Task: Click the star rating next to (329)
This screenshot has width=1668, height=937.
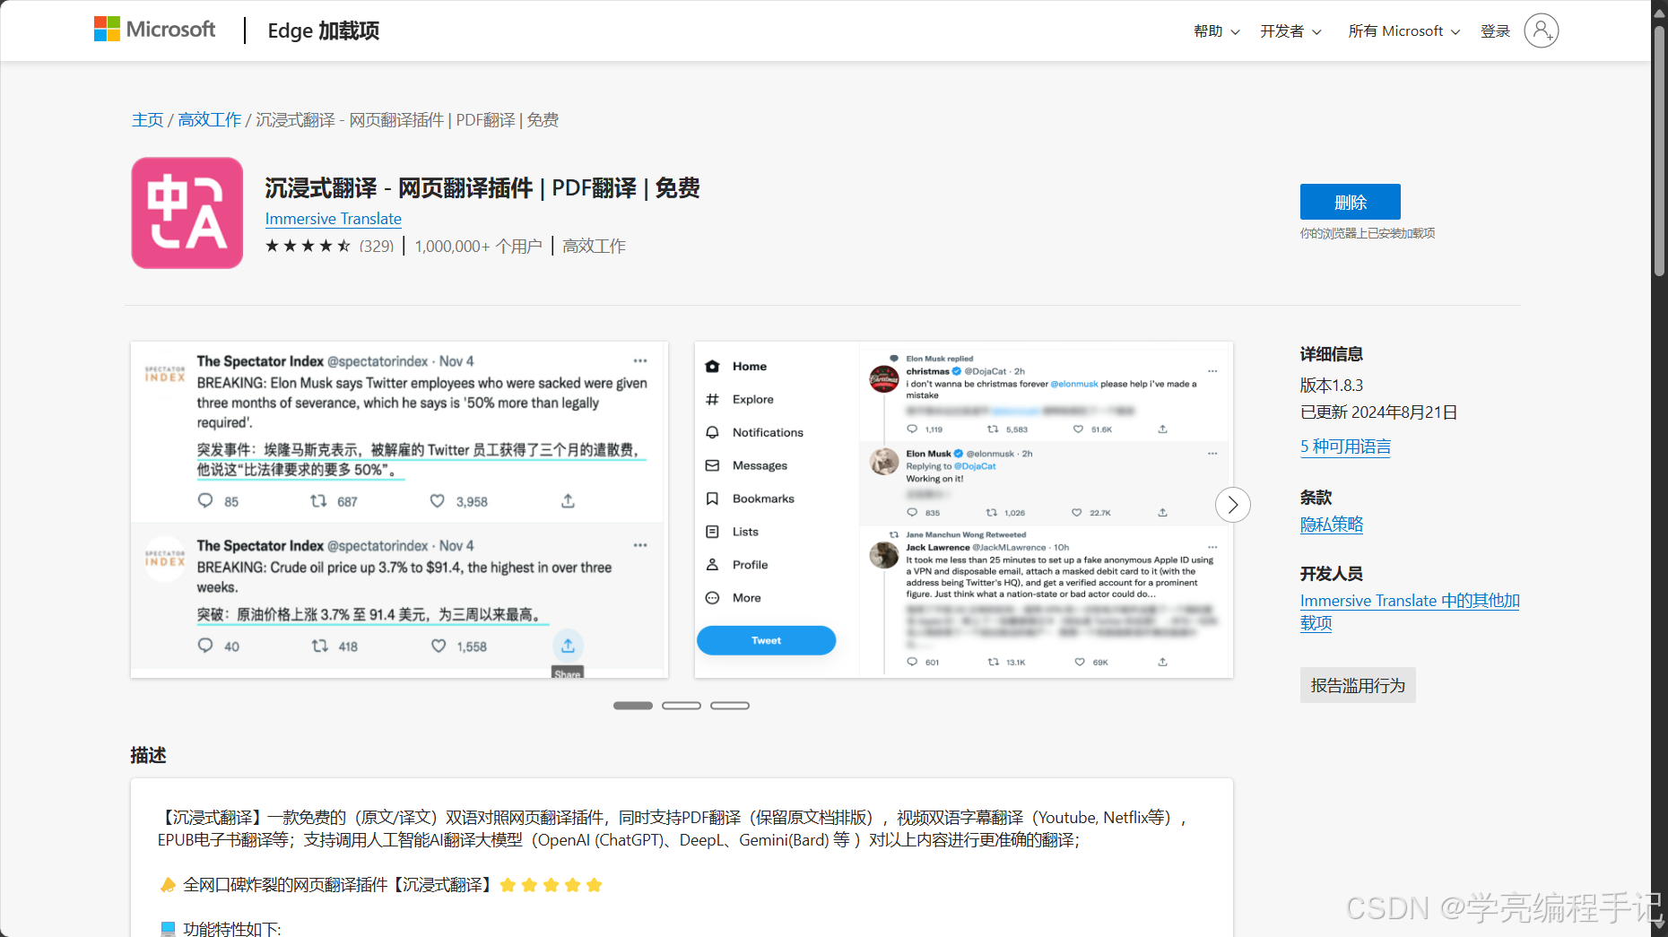Action: click(x=308, y=245)
